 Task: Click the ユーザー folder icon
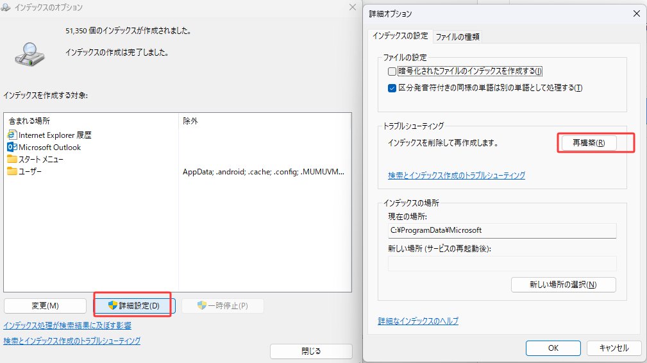point(12,171)
